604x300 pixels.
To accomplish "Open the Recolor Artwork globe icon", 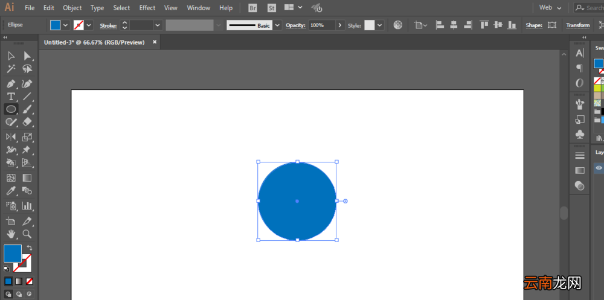I will tap(398, 25).
